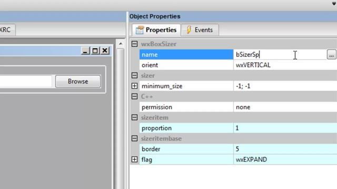
Task: Open the name field ellipsis editor button
Action: pyautogui.click(x=331, y=55)
